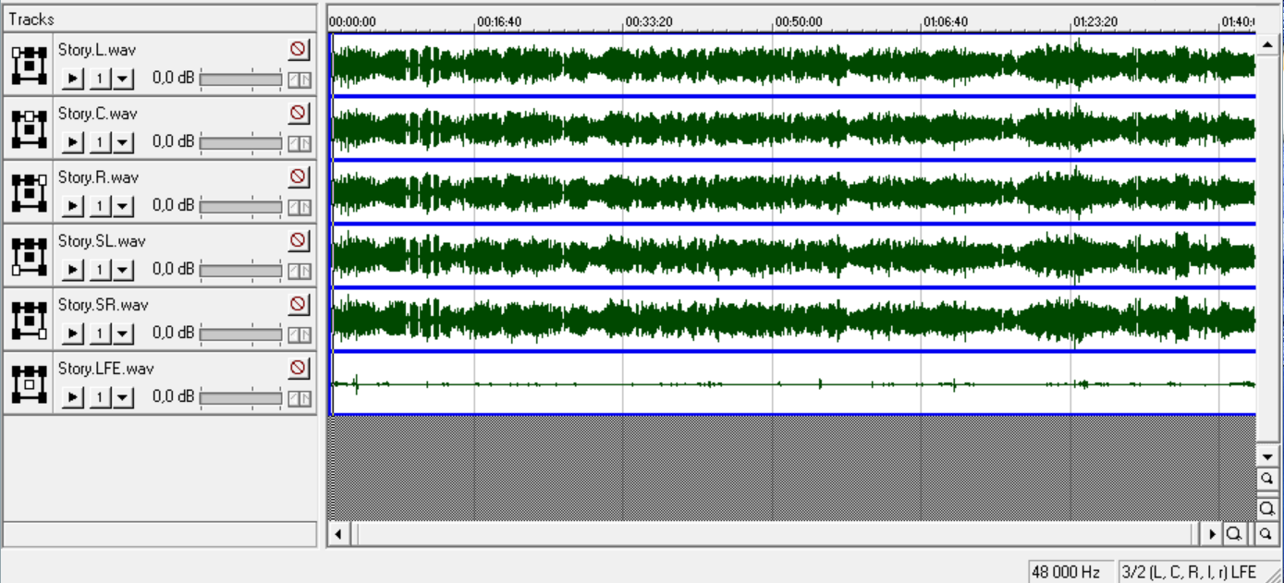Screen dimensions: 1284x583
Task: Play the Story.R.wav track
Action: [x=74, y=207]
